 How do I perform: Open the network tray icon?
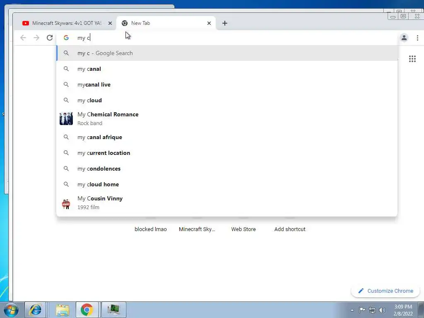(x=372, y=310)
